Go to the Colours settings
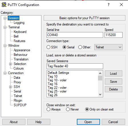Viewport: 128px width, 126px height. (19, 68)
